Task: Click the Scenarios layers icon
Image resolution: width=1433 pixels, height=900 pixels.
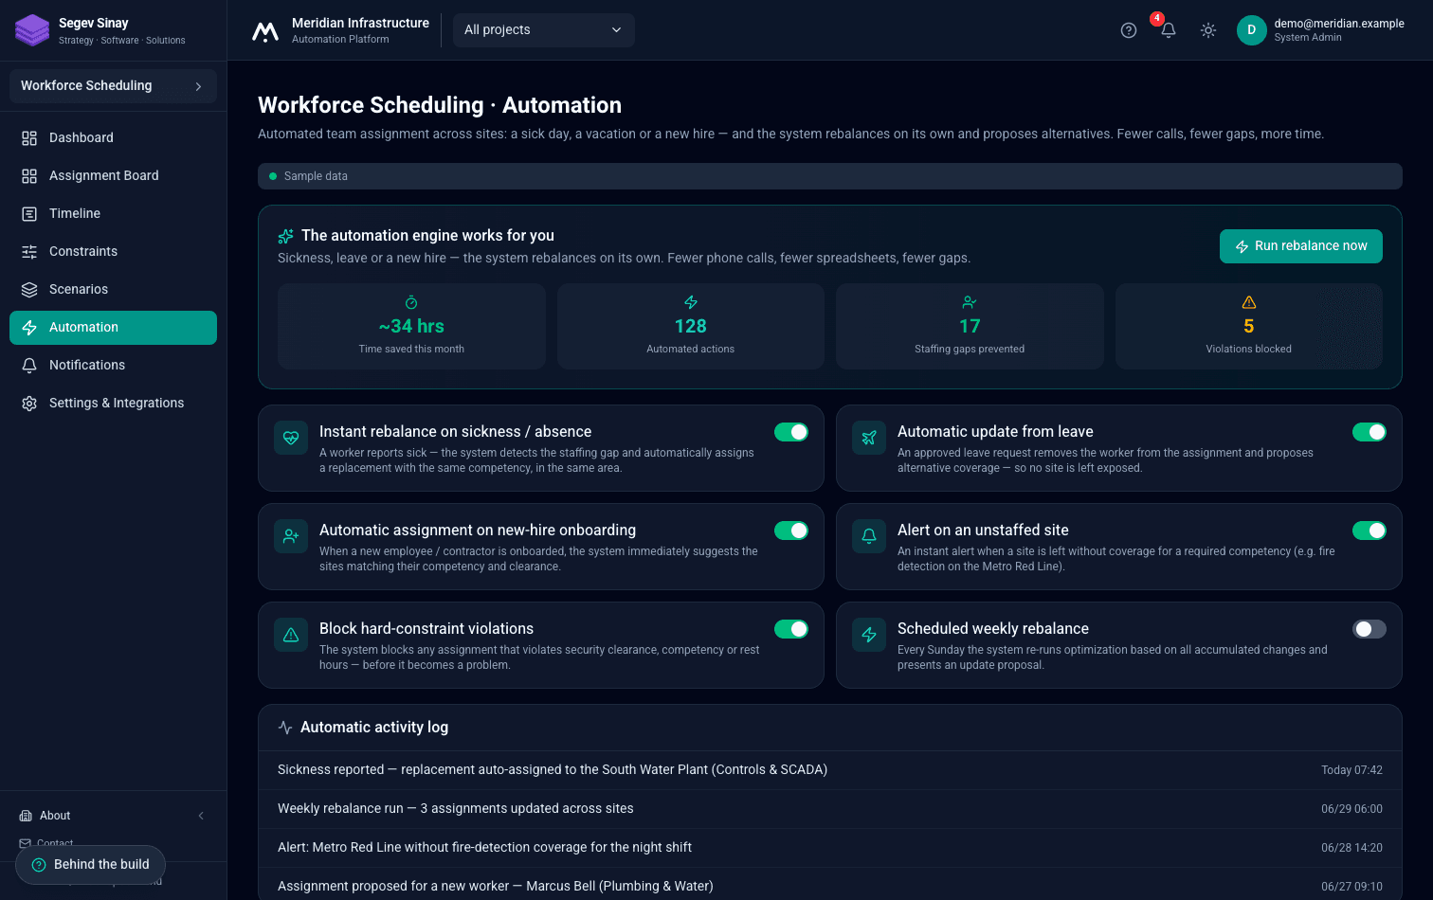Action: (29, 290)
